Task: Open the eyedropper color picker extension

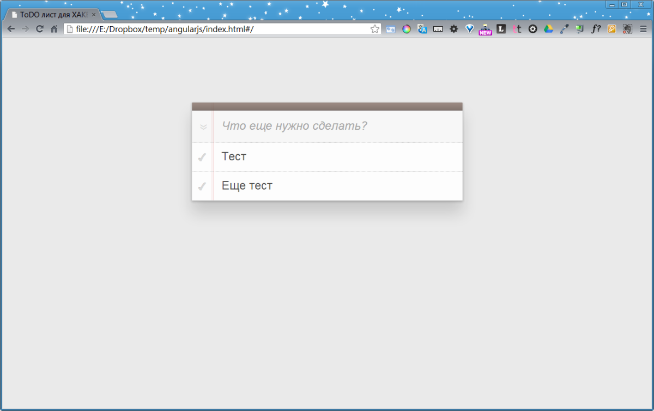Action: pyautogui.click(x=564, y=29)
